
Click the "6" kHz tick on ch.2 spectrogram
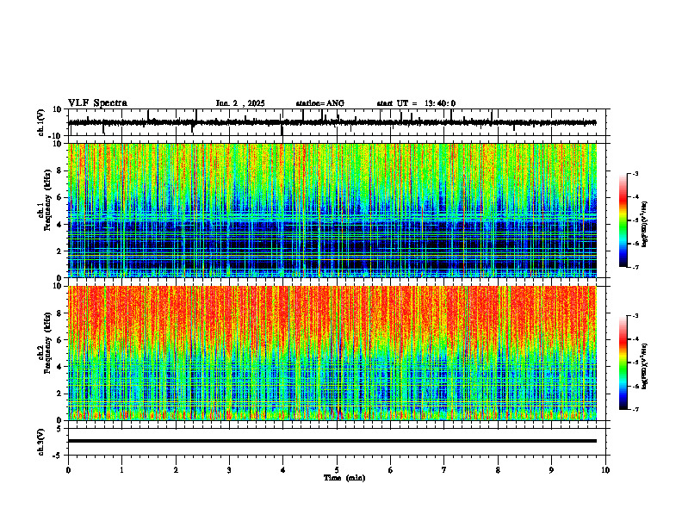(x=60, y=340)
